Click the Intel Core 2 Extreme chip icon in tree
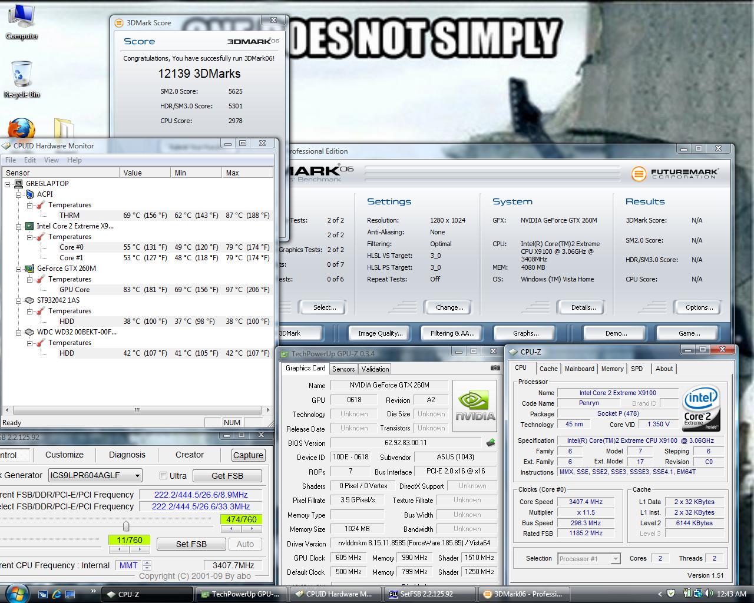 click(29, 226)
